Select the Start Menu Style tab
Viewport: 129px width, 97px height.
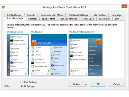[x=15, y=18]
